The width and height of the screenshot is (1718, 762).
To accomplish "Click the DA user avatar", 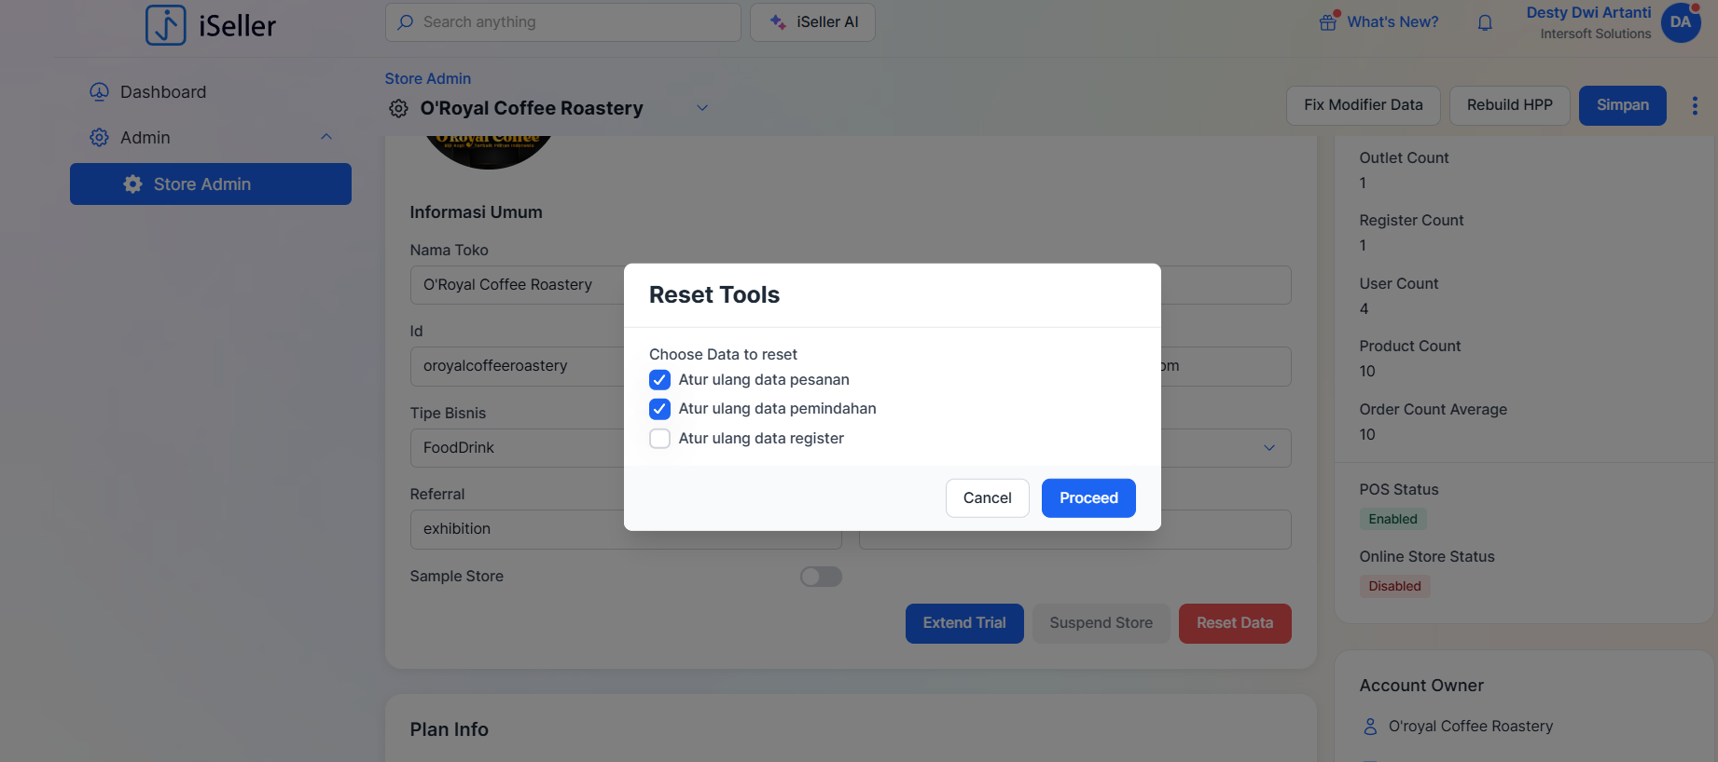I will point(1681,22).
